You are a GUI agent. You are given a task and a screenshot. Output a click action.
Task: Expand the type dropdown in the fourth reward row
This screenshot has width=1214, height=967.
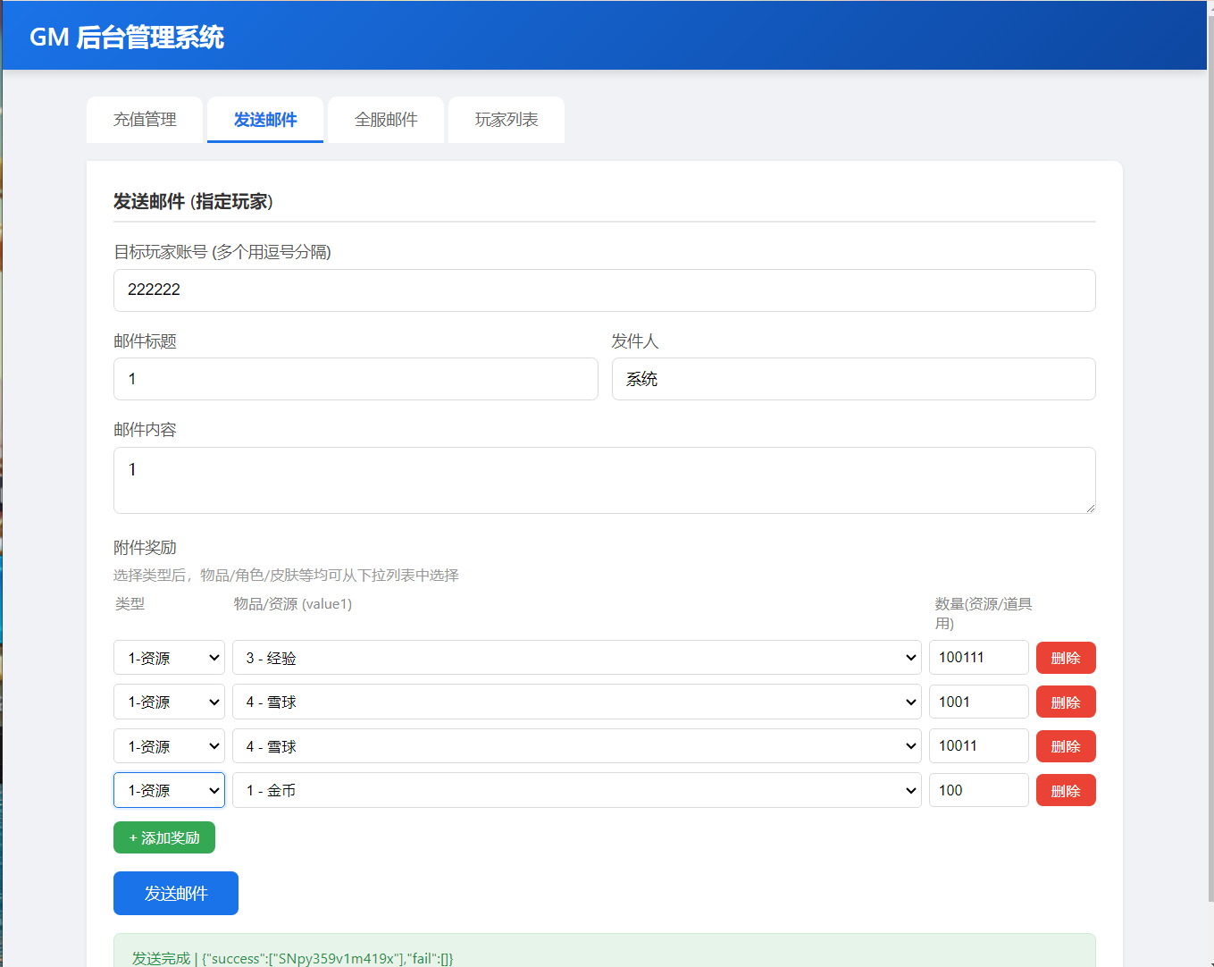coord(169,790)
